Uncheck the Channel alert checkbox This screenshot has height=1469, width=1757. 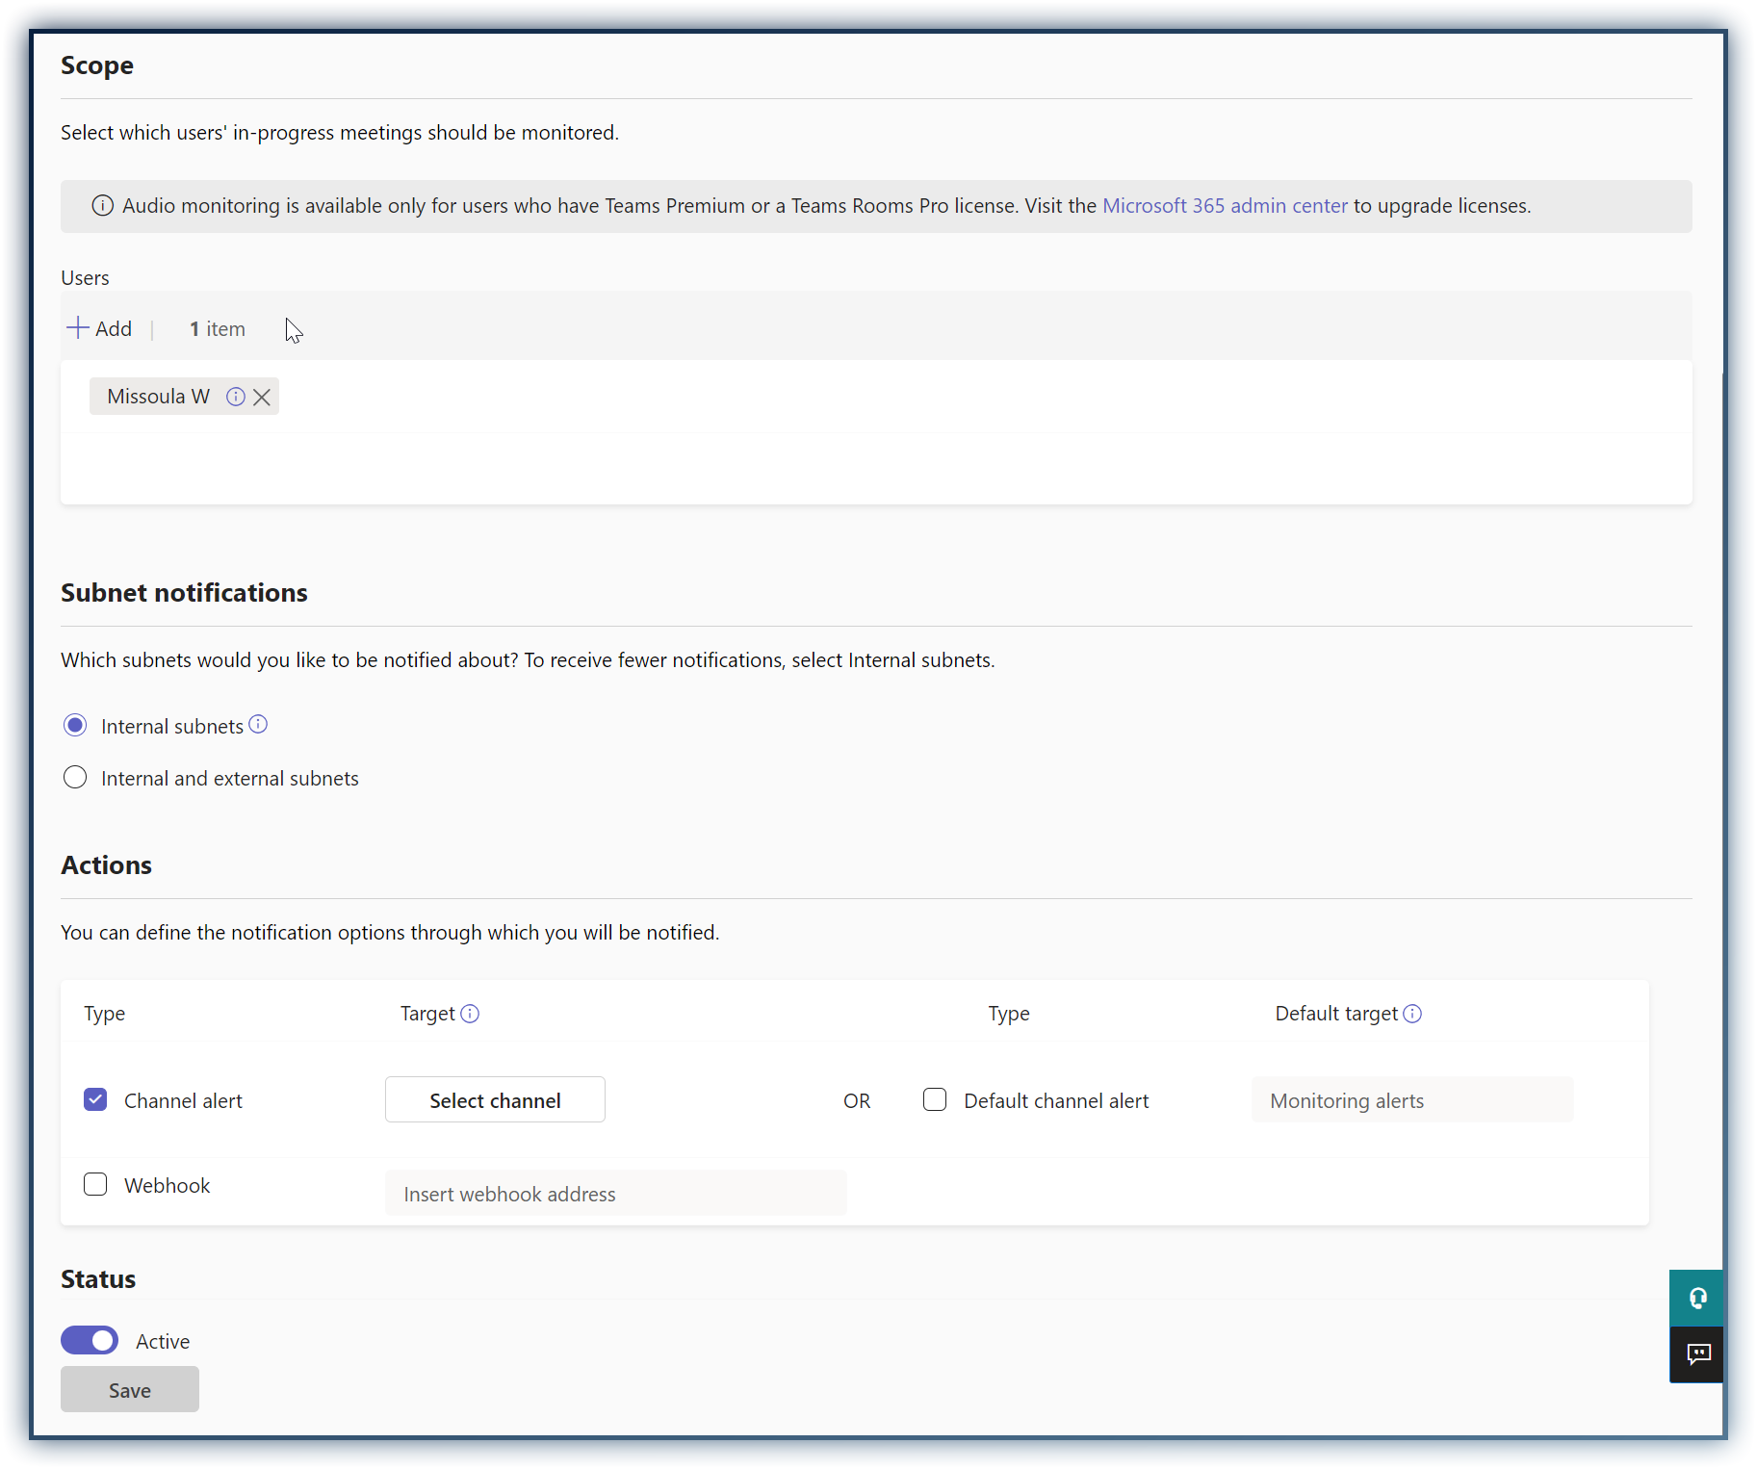click(95, 1099)
